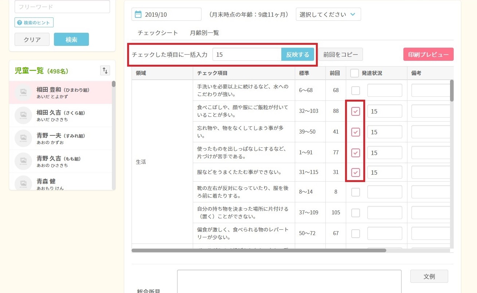Viewport: 477px width, 293px height.
Task: Click 発達状況 field for 忘れ物や row
Action: (385, 132)
